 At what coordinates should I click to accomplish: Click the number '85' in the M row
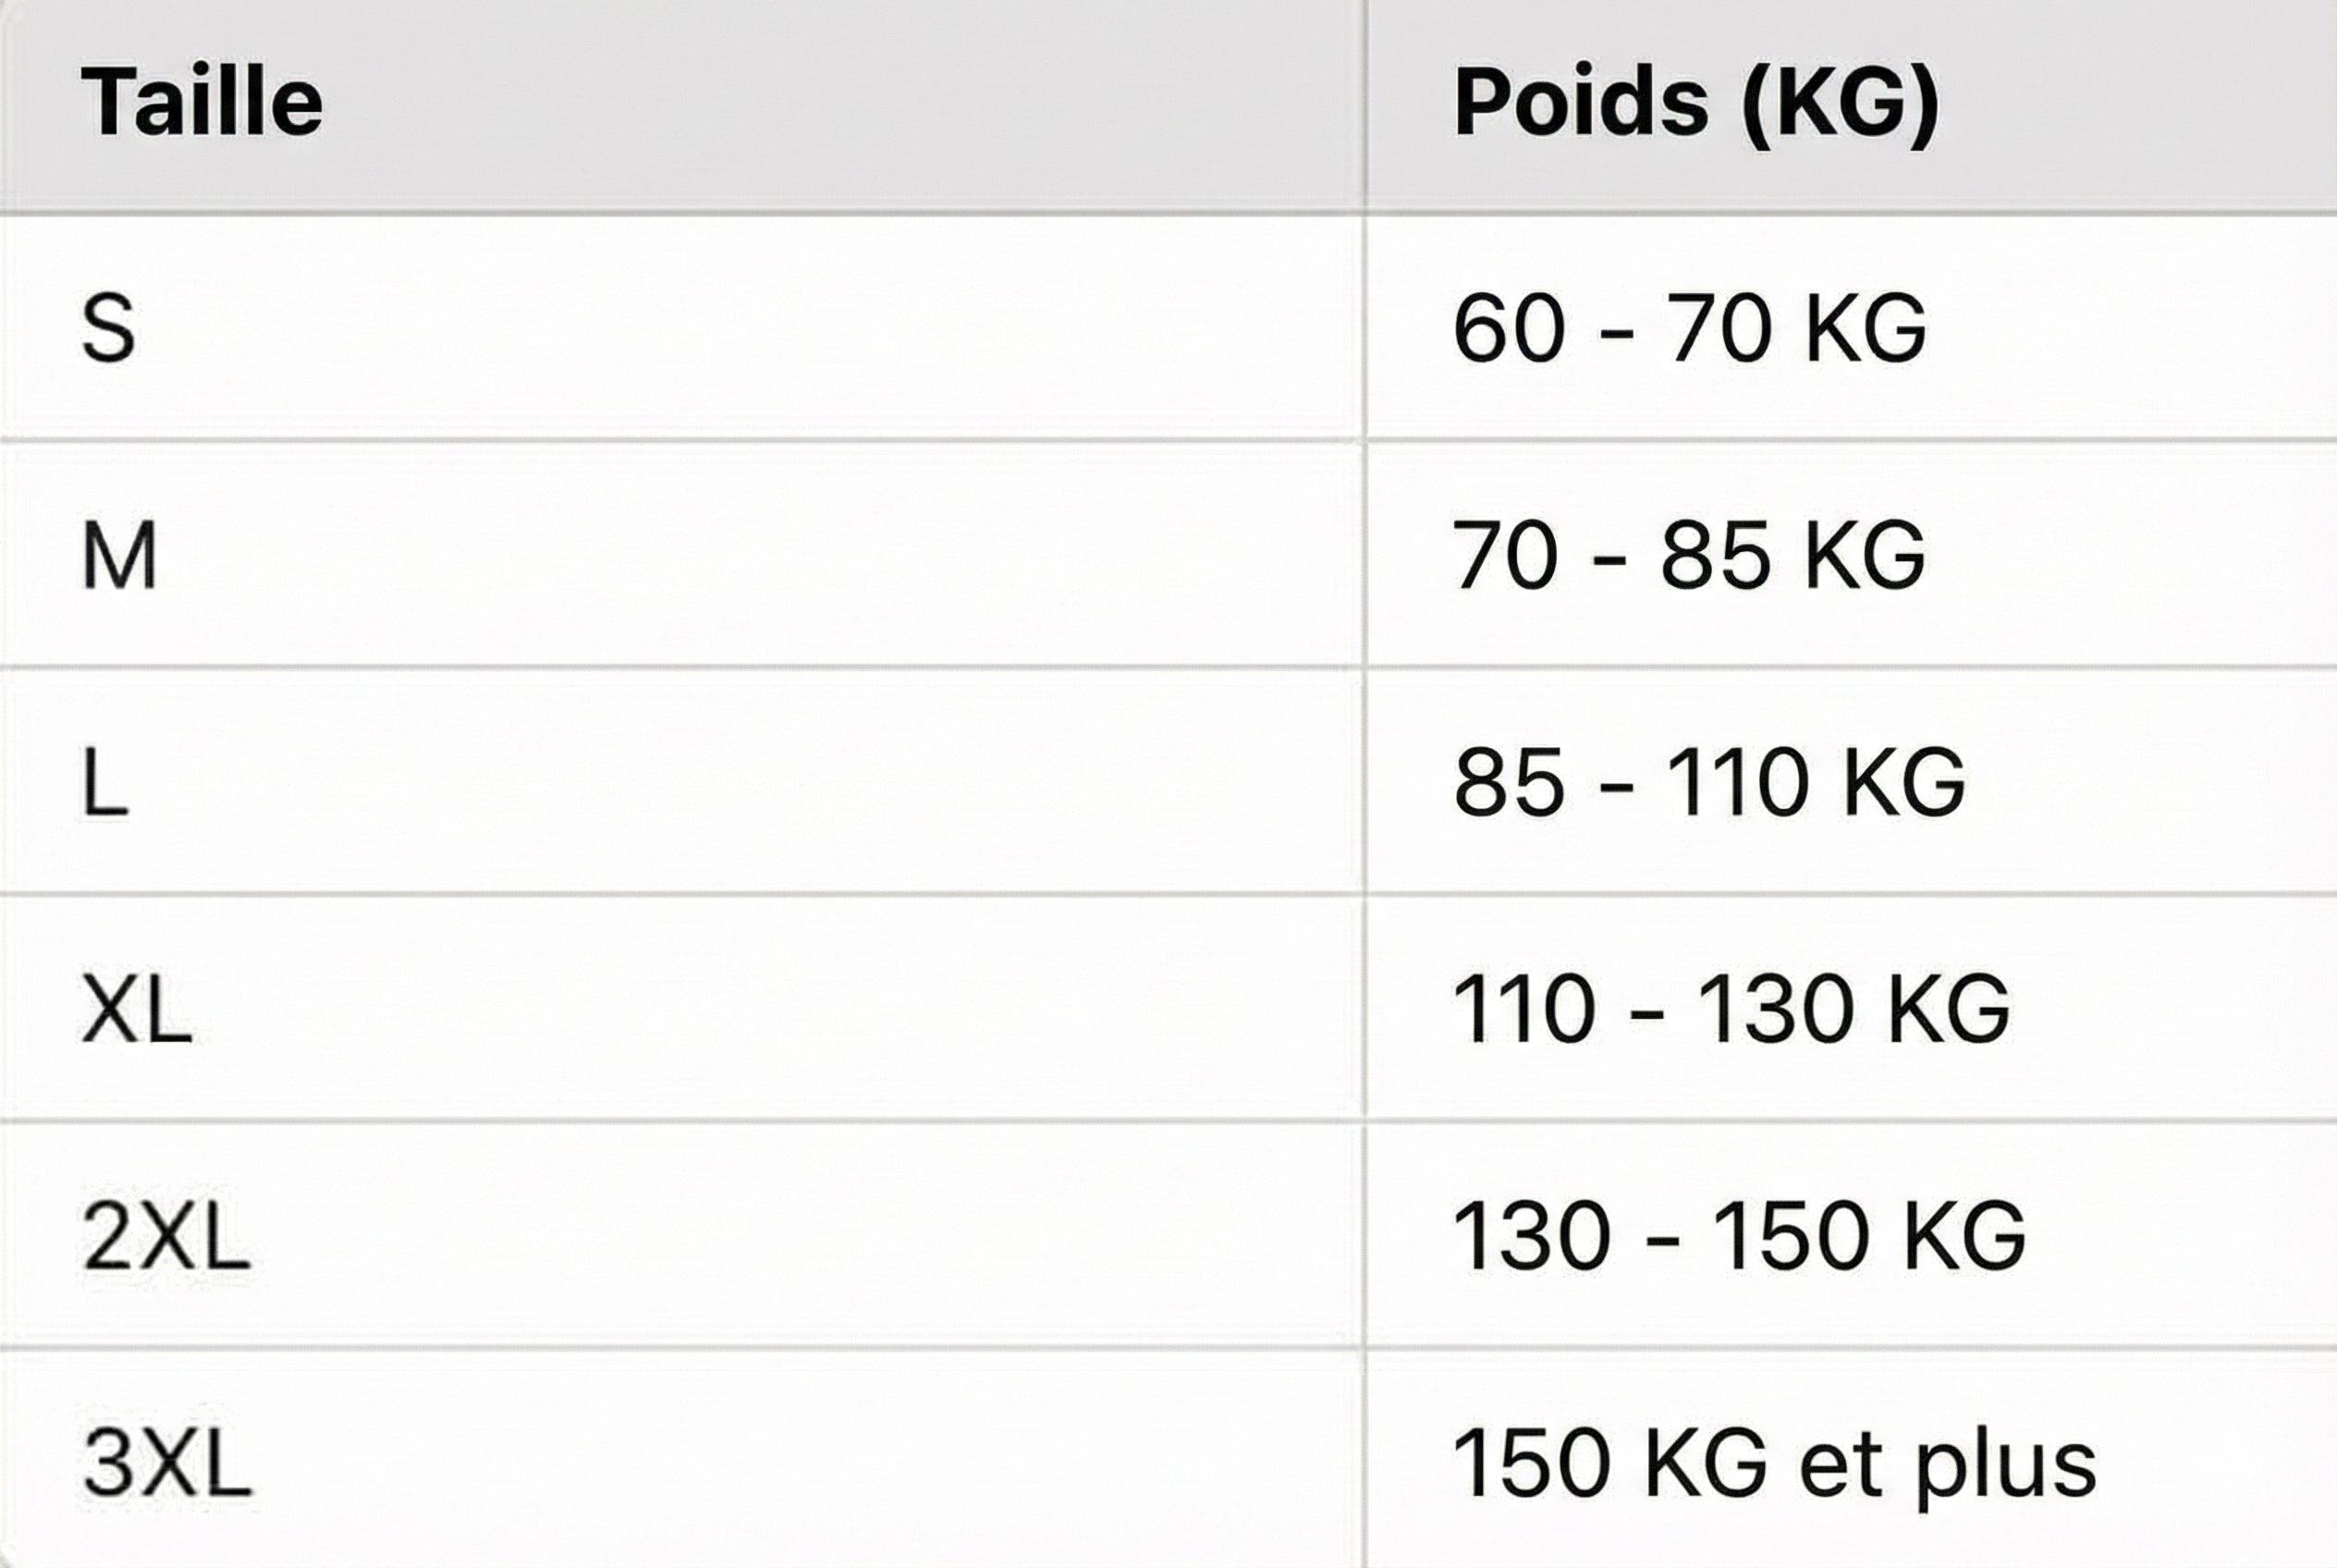point(1714,555)
